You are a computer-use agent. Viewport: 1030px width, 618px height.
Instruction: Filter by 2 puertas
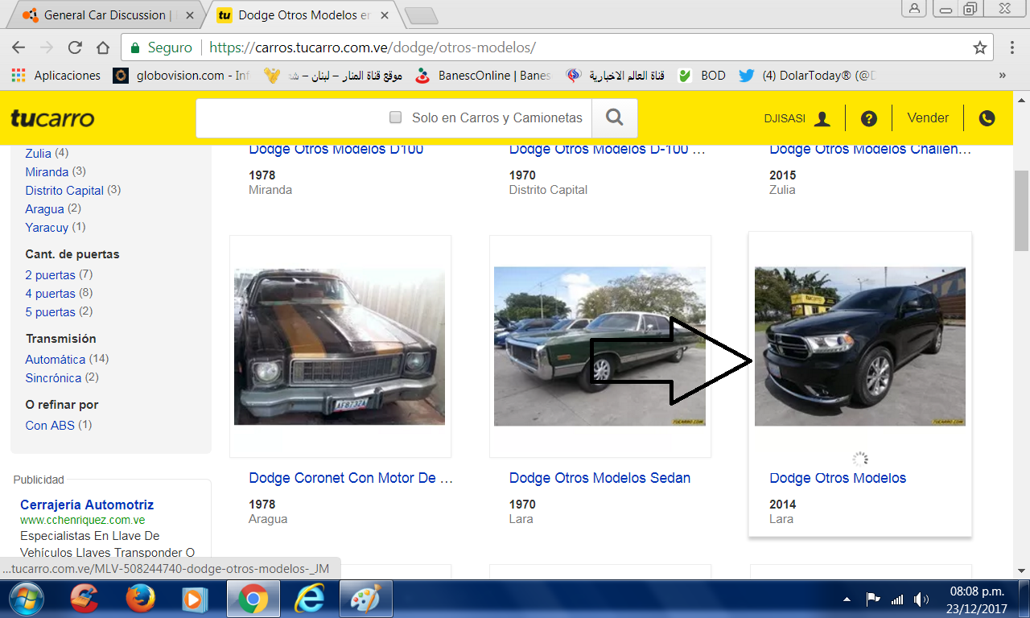click(50, 274)
